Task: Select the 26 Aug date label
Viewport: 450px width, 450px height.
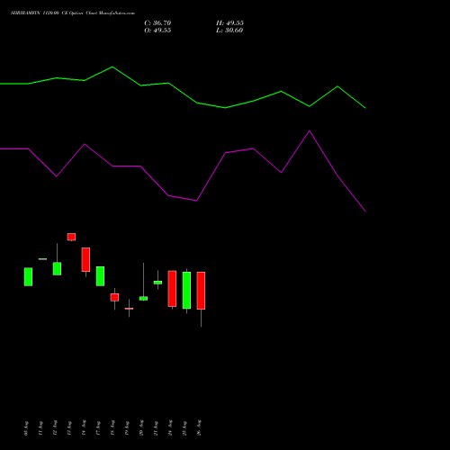Action: [x=199, y=428]
